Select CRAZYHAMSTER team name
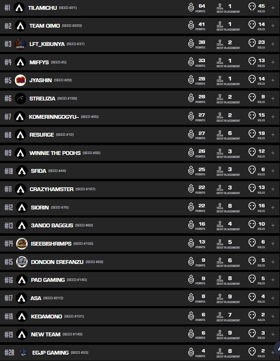Image resolution: width=280 pixels, height=361 pixels. [51, 189]
